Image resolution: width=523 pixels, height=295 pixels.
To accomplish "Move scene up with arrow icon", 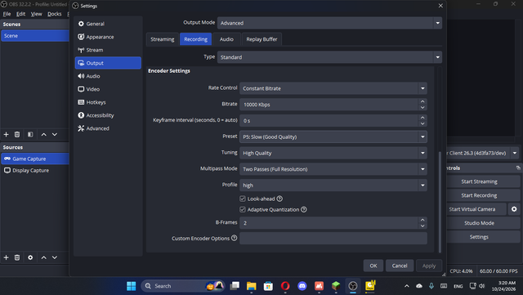I will [x=43, y=134].
